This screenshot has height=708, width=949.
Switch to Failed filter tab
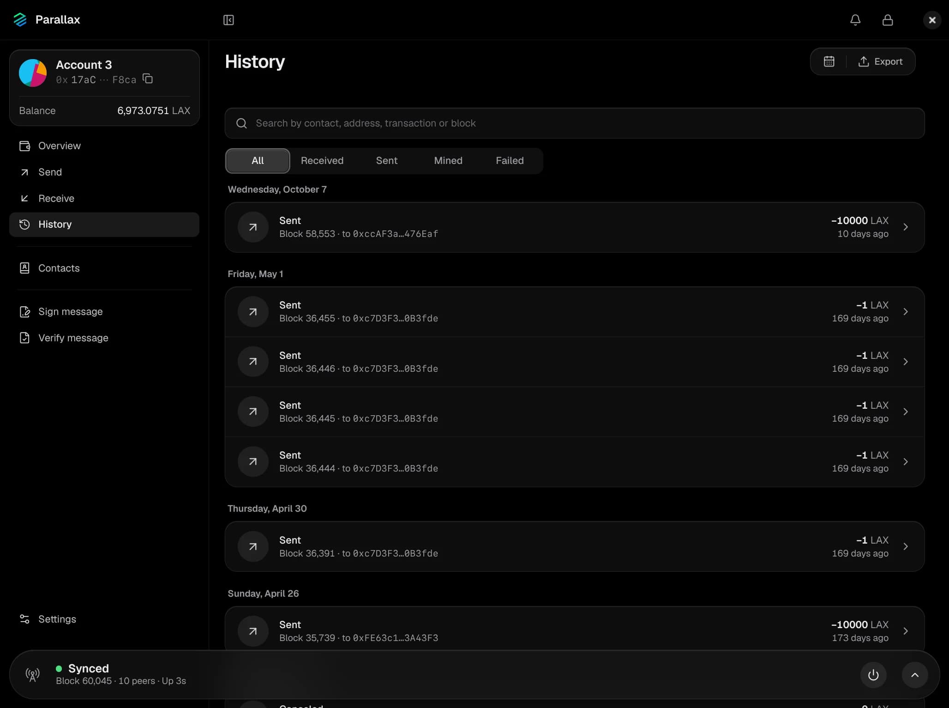pos(510,161)
